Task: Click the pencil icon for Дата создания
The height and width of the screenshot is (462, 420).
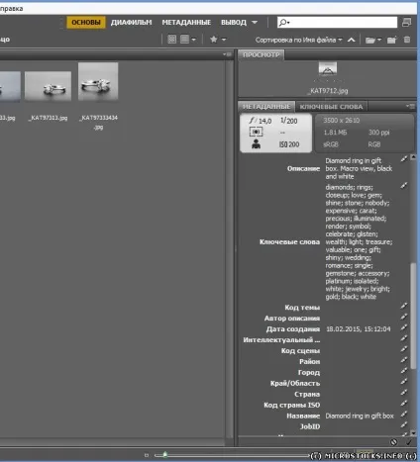Action: coord(404,327)
